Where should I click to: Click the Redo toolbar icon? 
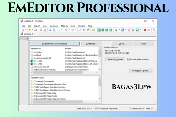pos(73,30)
